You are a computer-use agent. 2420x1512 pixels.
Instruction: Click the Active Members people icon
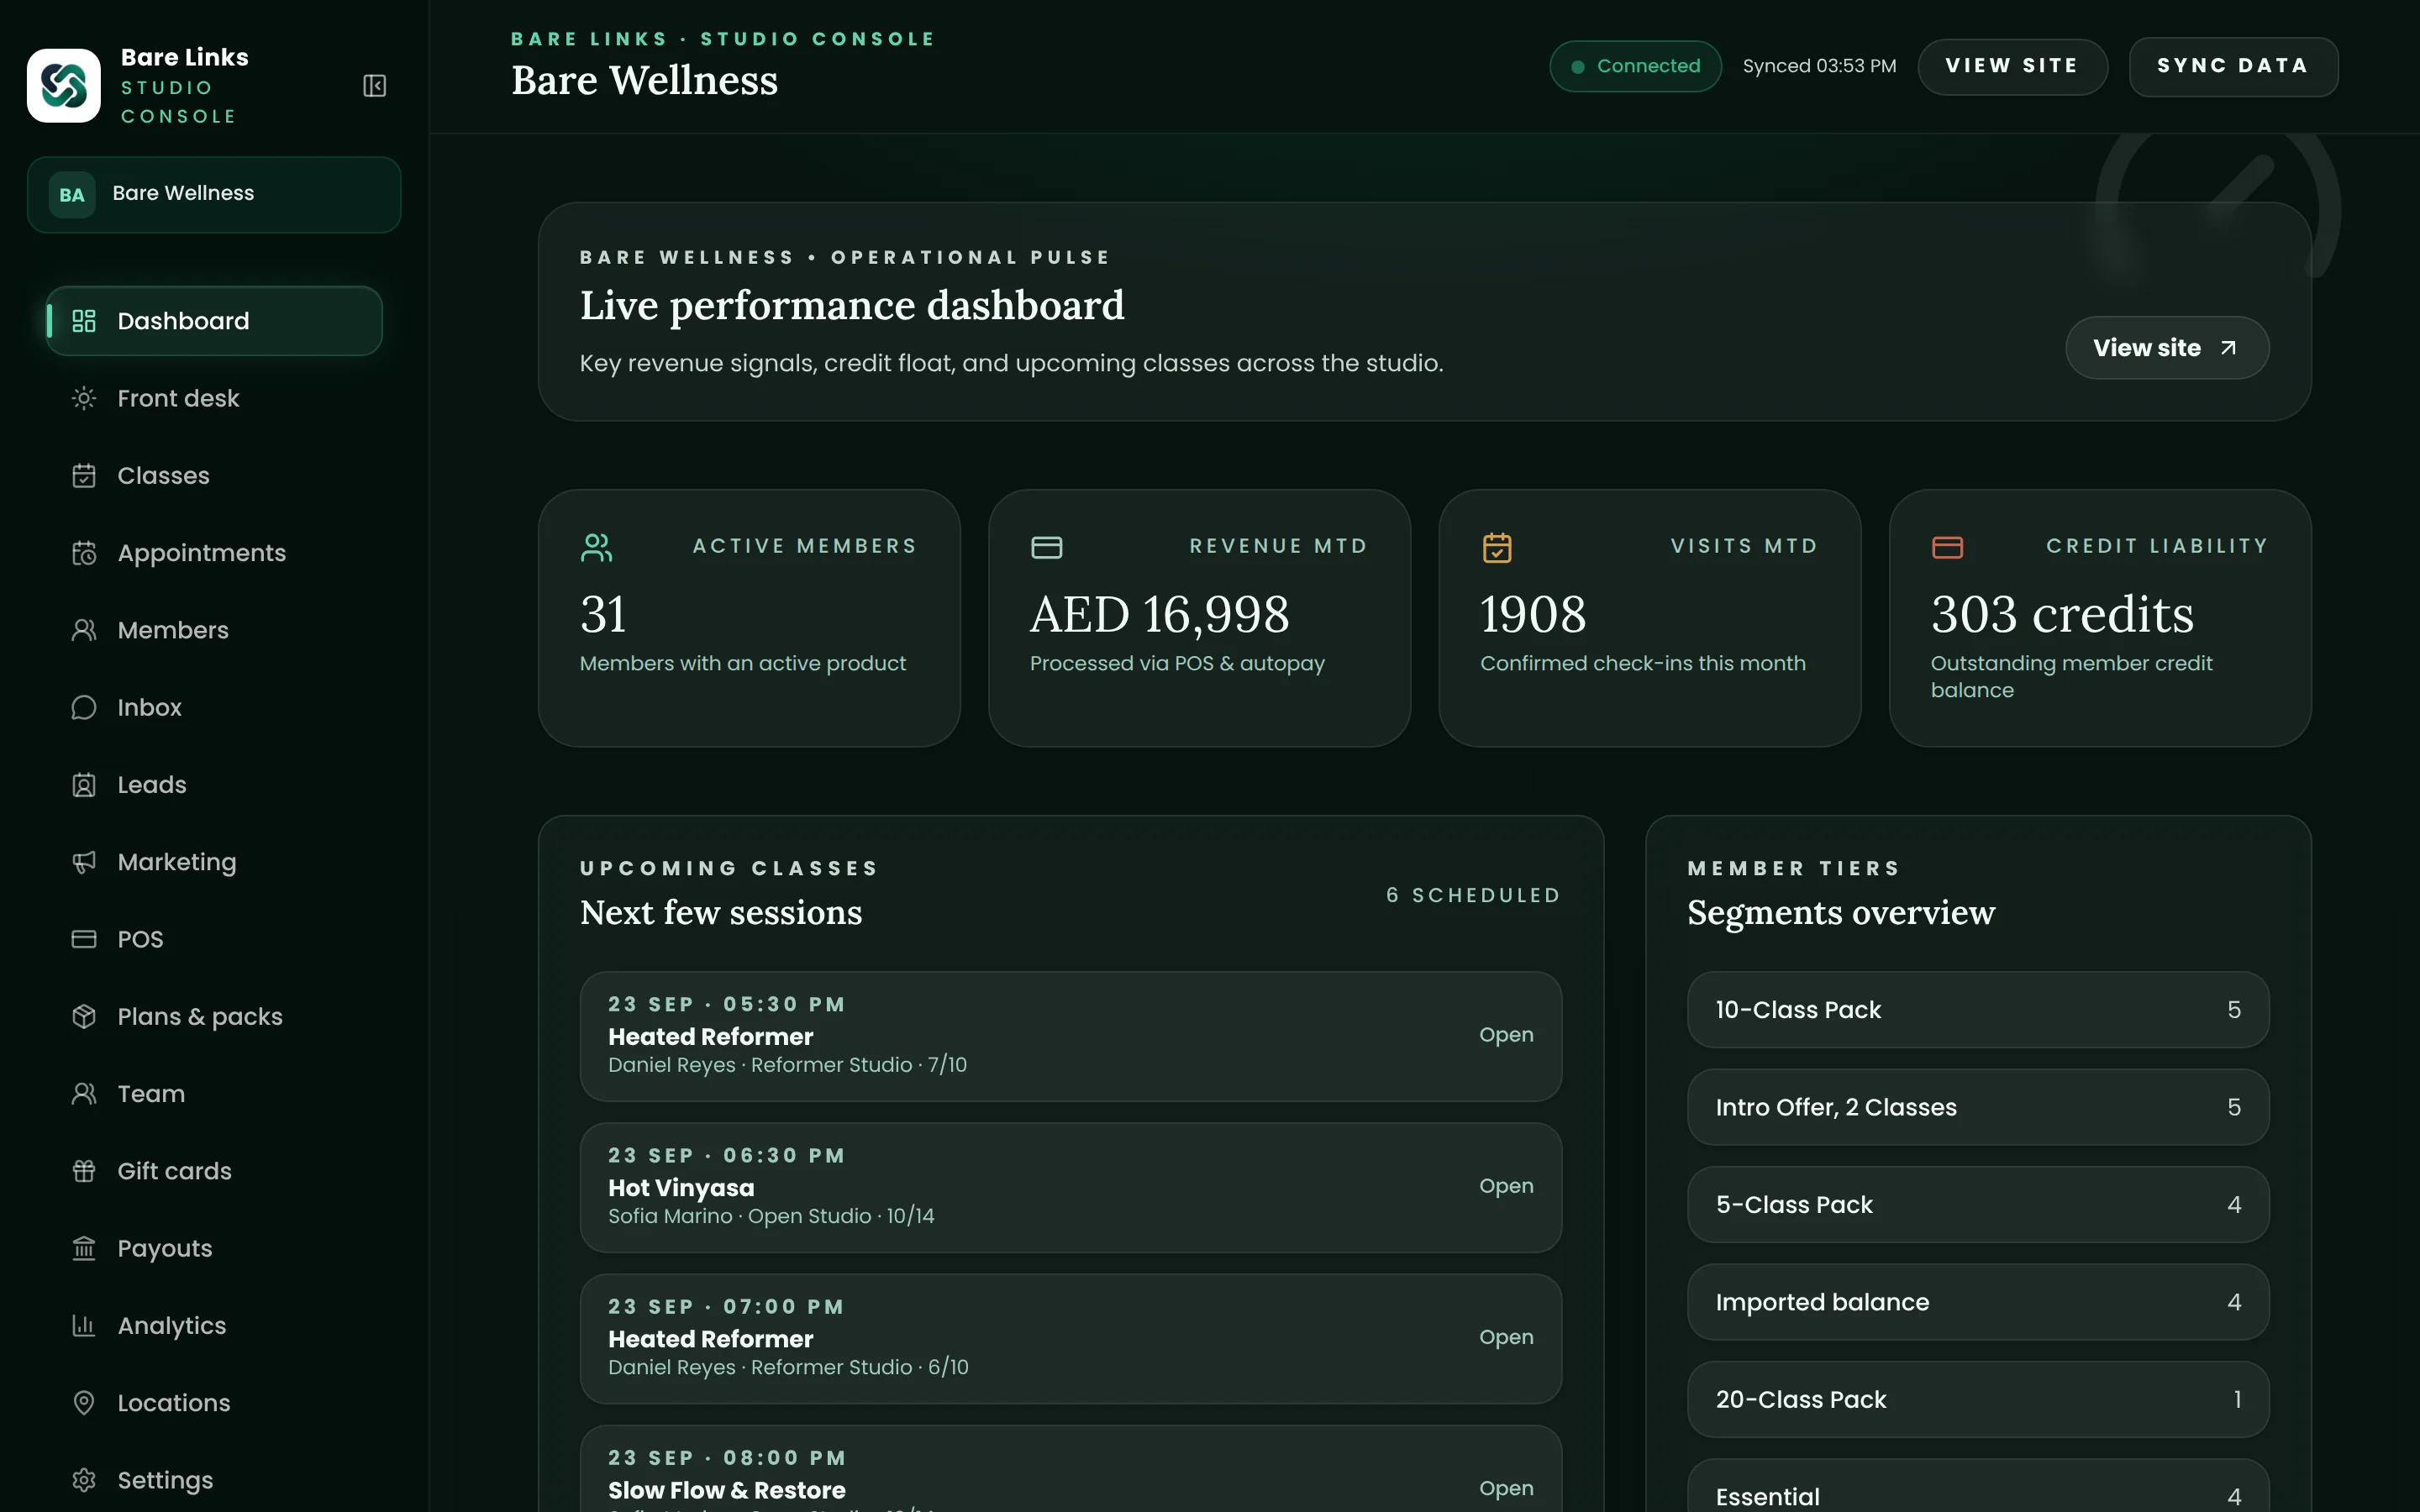click(x=597, y=547)
